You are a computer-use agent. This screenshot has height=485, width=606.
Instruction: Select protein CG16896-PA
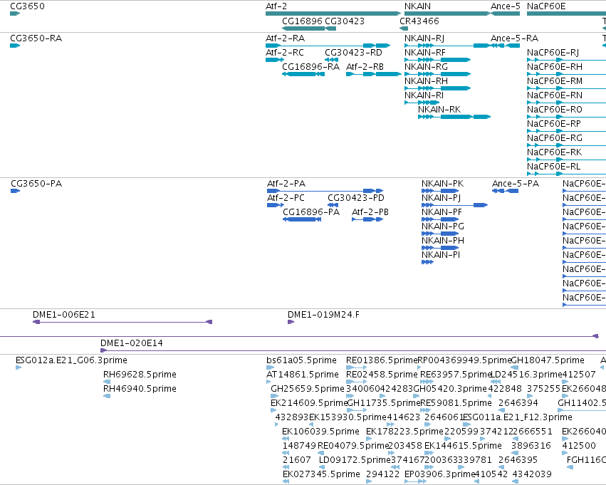point(311,212)
